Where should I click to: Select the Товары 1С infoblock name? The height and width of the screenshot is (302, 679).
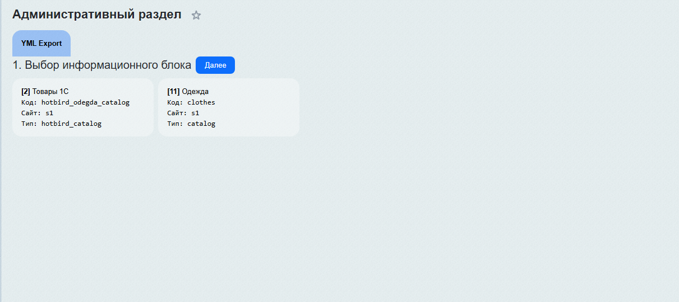point(50,91)
